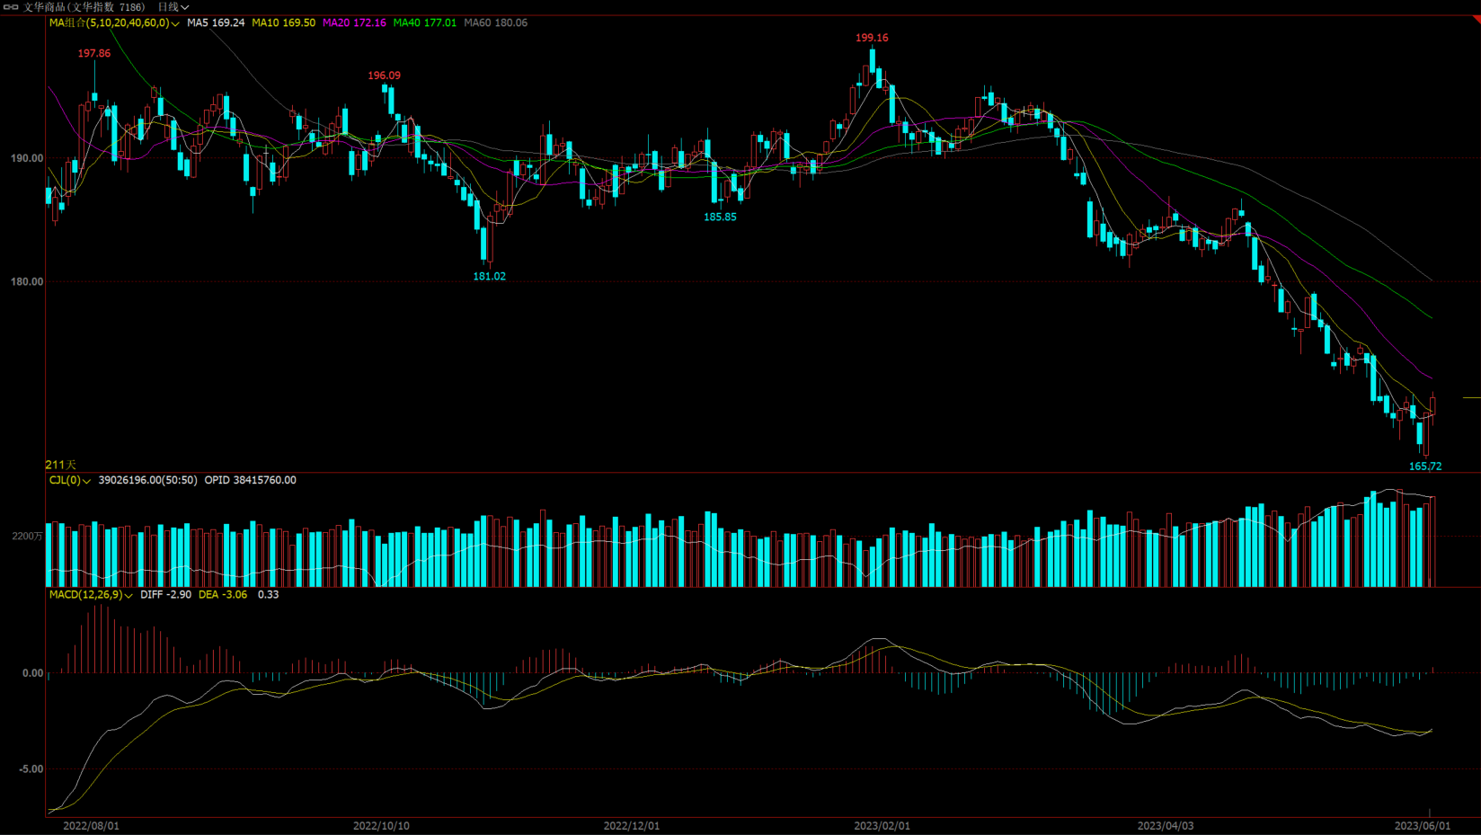Click the 197.86 high price label

coord(94,54)
